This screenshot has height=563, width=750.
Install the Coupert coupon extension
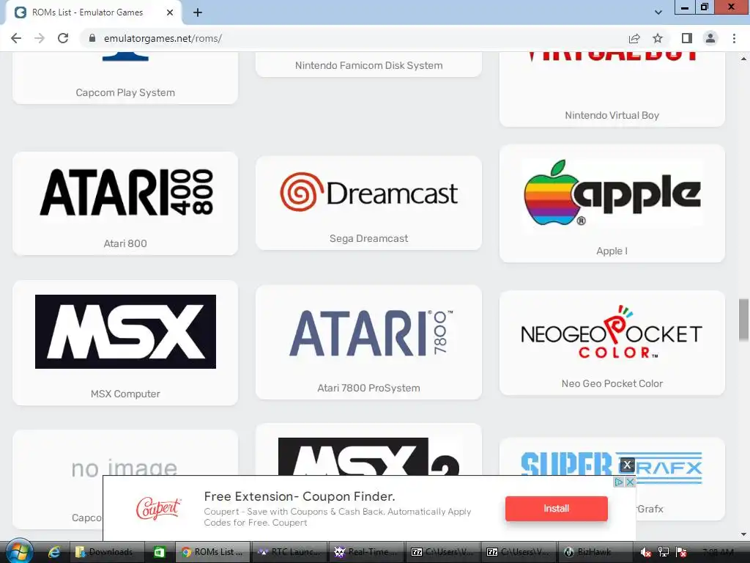pos(557,509)
